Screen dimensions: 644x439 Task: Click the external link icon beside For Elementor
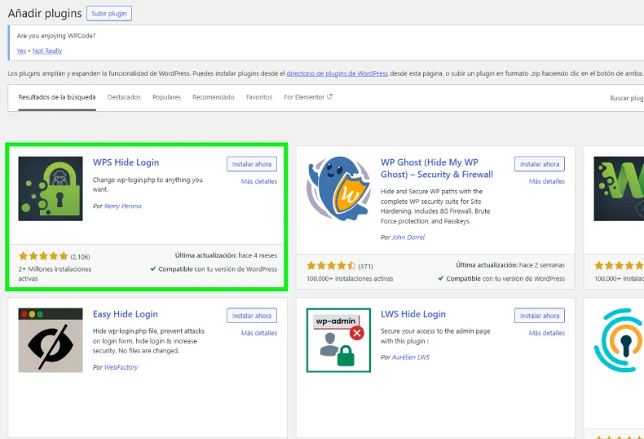pos(329,97)
